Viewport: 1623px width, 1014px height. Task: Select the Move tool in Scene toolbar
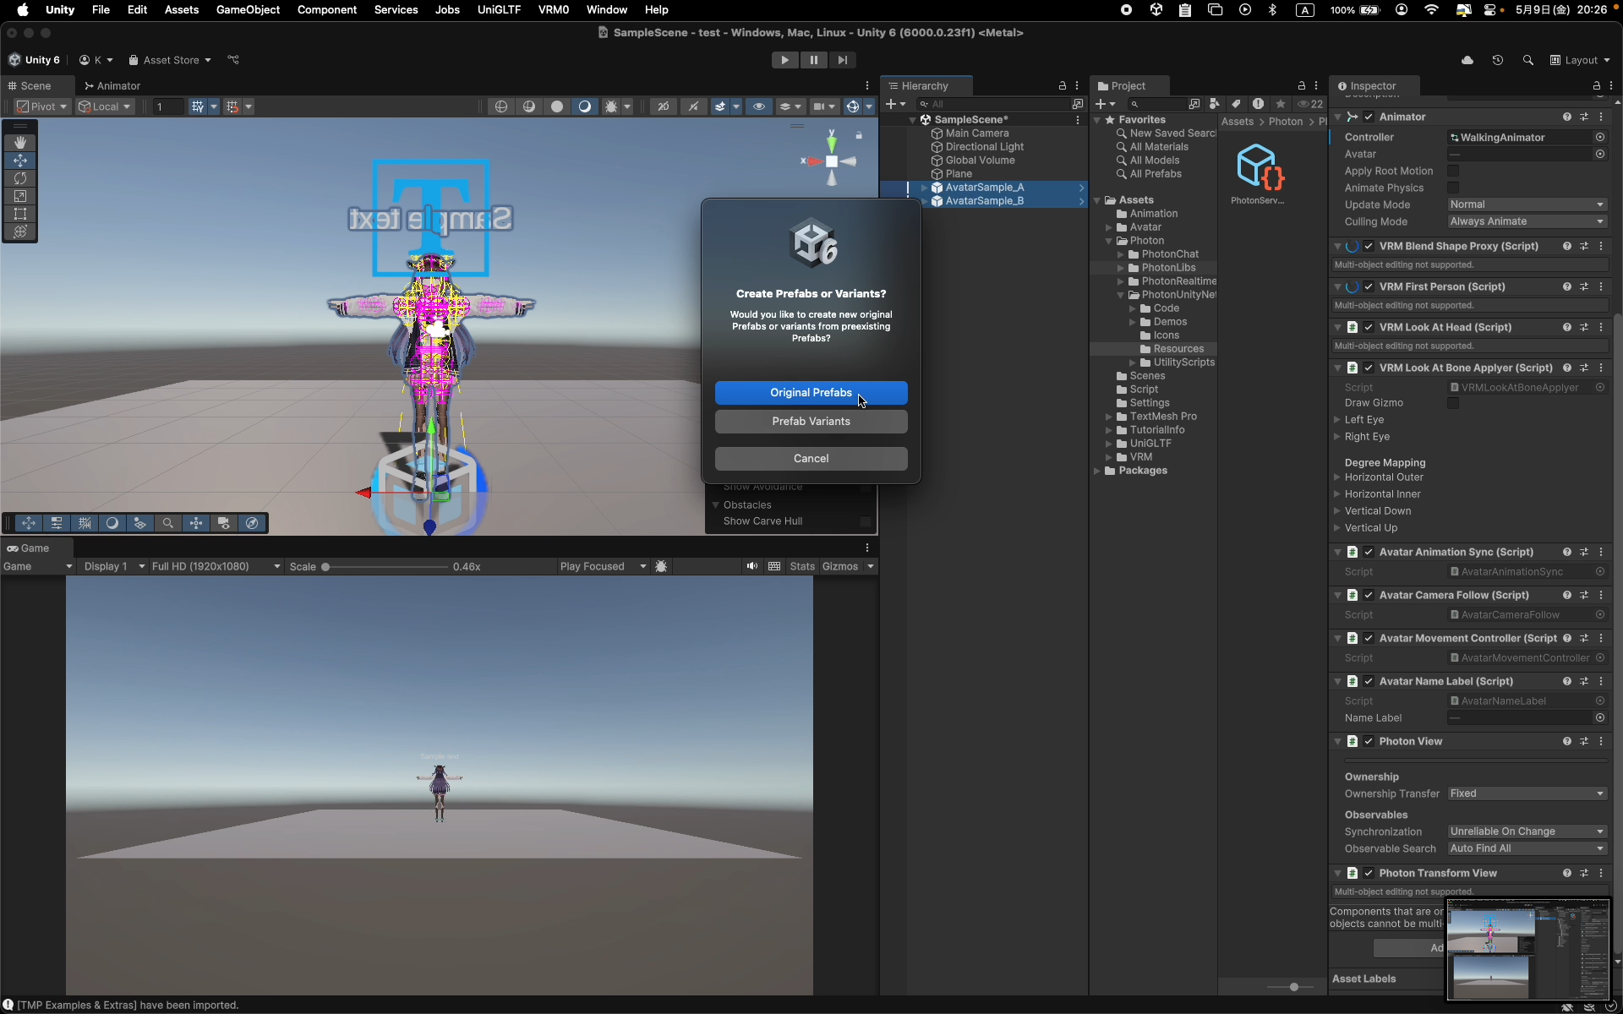point(20,161)
